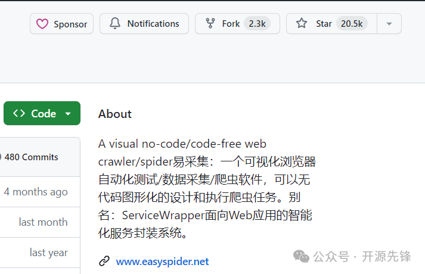425x274 pixels.
Task: Click the angle brackets icon on the Code button
Action: 19,113
